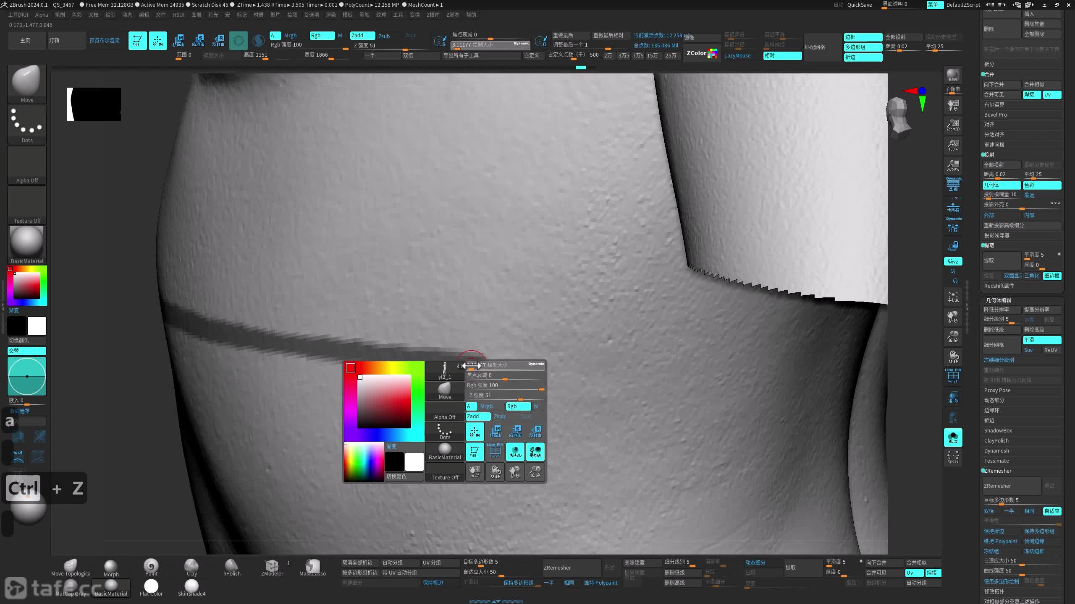Viewport: 1075px width, 604px height.
Task: Open the Alpha menu
Action: click(x=42, y=15)
